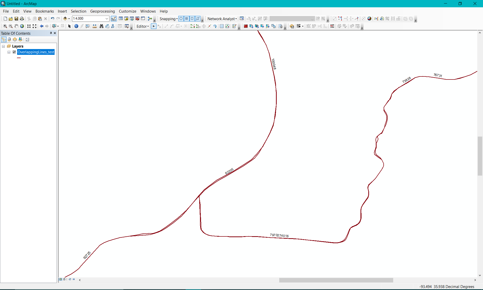Toggle OverlappingLines_test layer visibility checkbox
The width and height of the screenshot is (483, 290).
coord(14,52)
